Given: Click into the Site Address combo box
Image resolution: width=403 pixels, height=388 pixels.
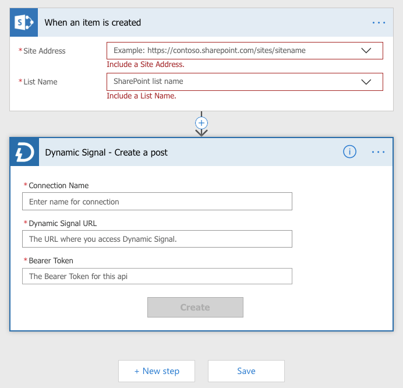Looking at the screenshot, I should coord(233,51).
